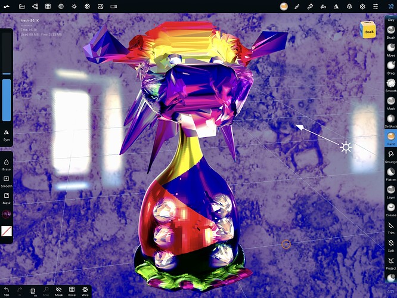Image resolution: width=397 pixels, height=298 pixels.
Task: Select the Smooth tool in right toolbar
Action: pyautogui.click(x=391, y=85)
